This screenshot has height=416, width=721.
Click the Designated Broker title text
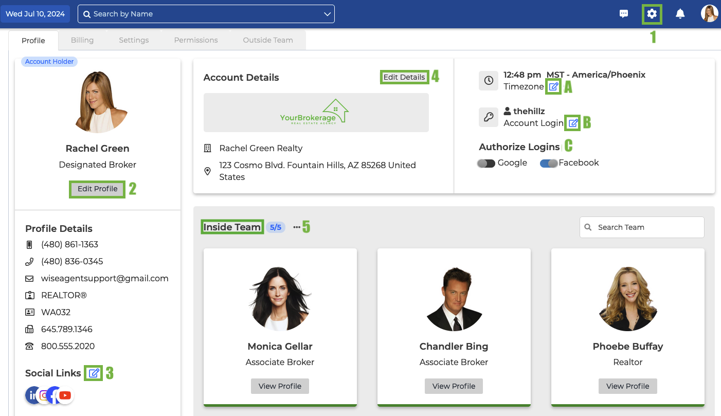tap(98, 165)
